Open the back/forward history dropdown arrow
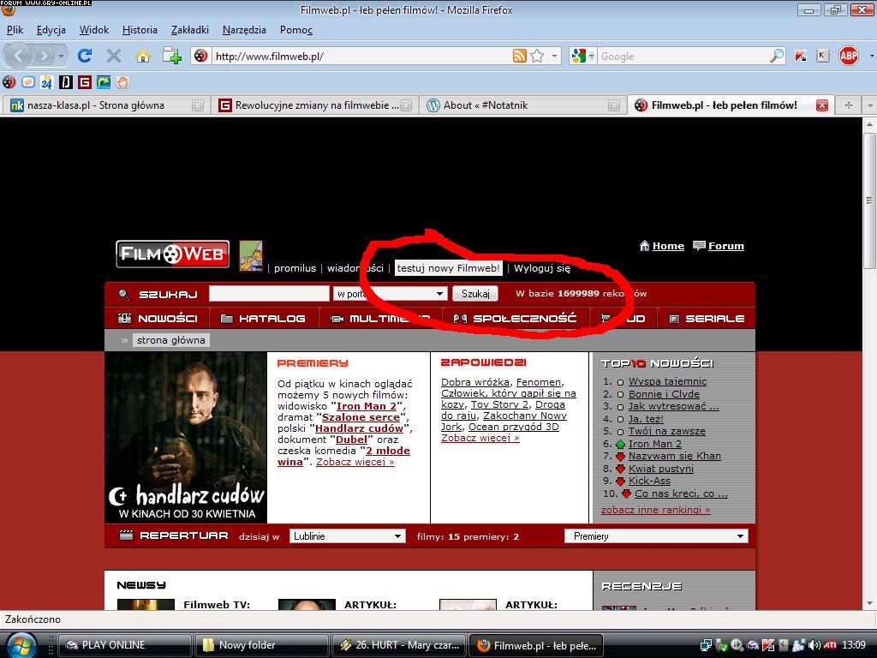The image size is (877, 658). coord(61,56)
